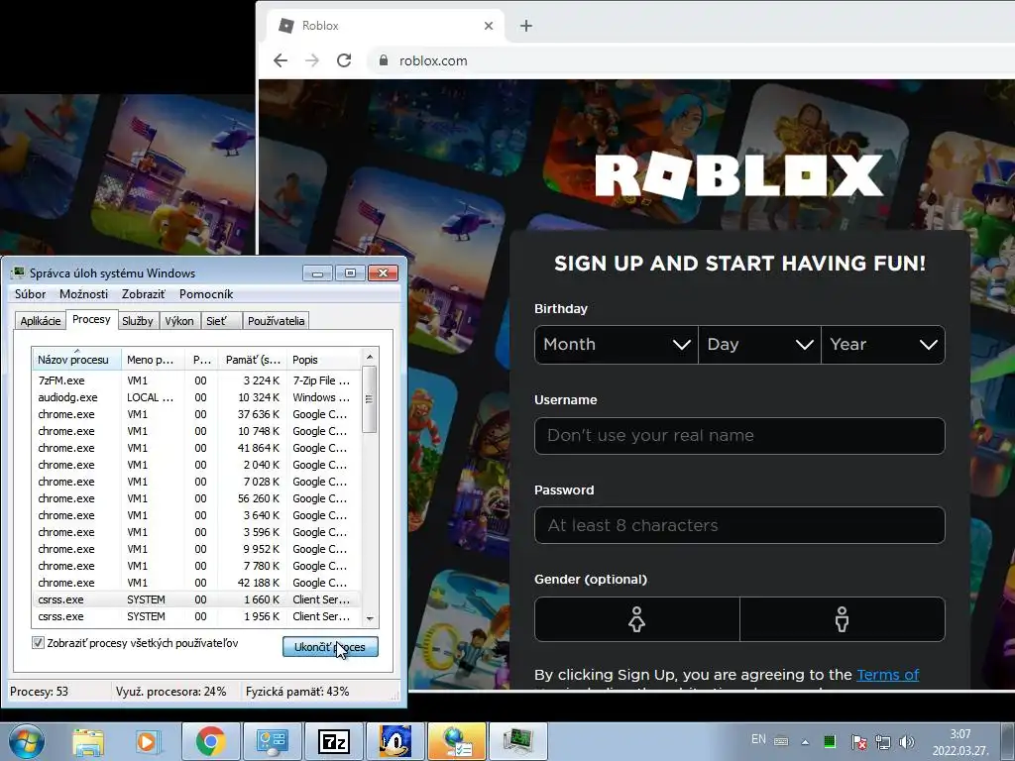Sort by Meno používateľa column header
1015x761 pixels.
[x=153, y=360]
